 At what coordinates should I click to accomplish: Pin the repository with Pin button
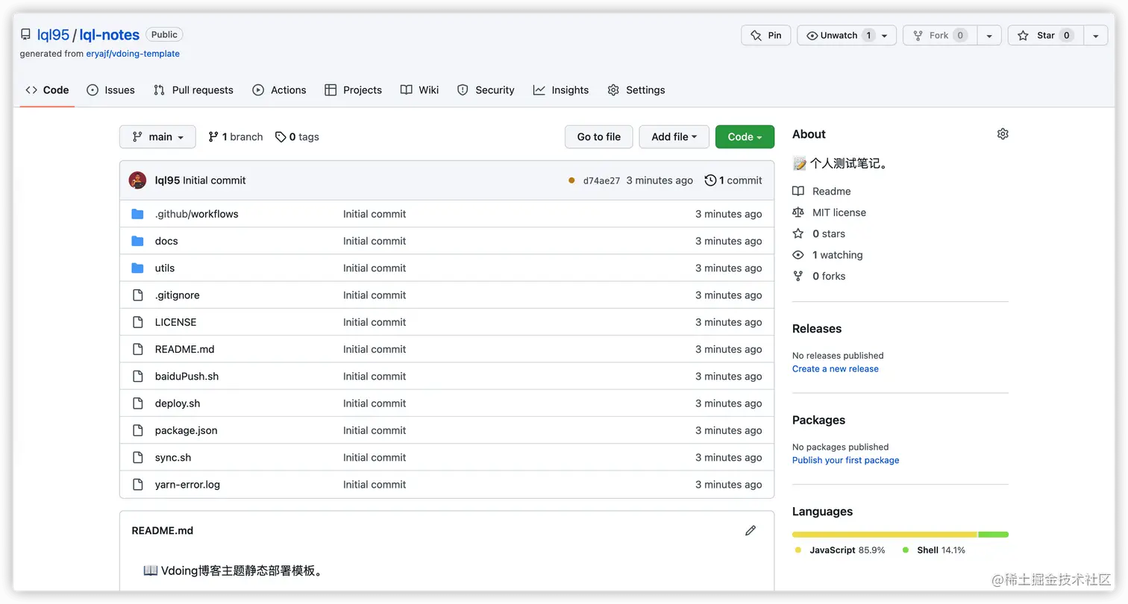pos(766,35)
